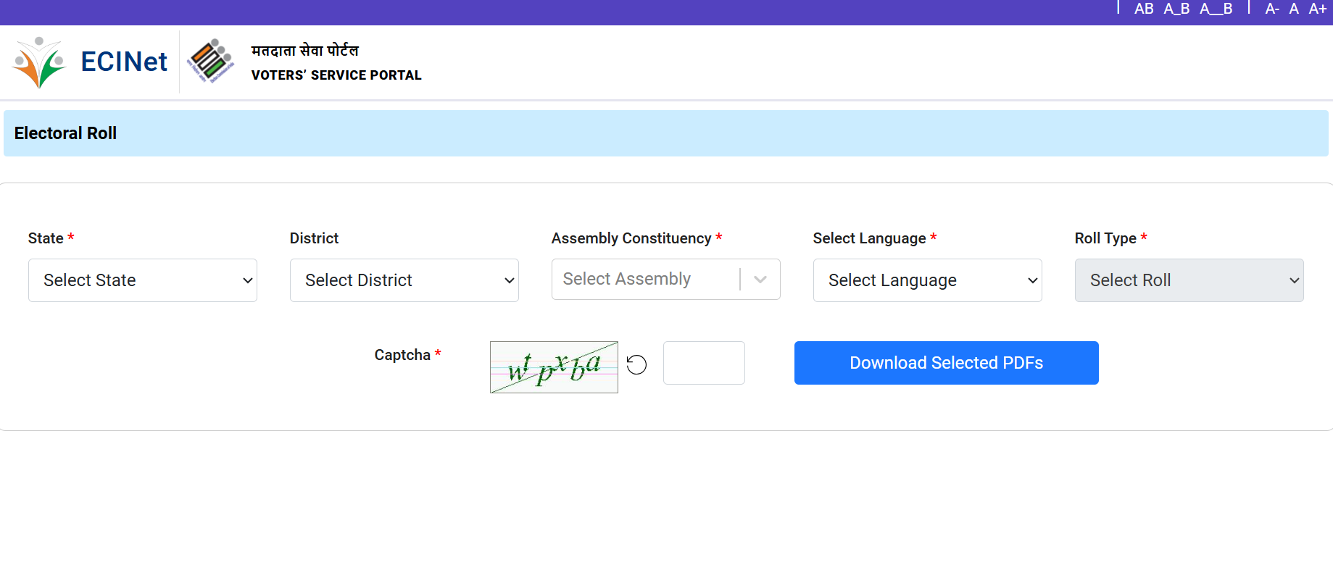The image size is (1333, 565).
Task: Open the Select Language dropdown
Action: (927, 280)
